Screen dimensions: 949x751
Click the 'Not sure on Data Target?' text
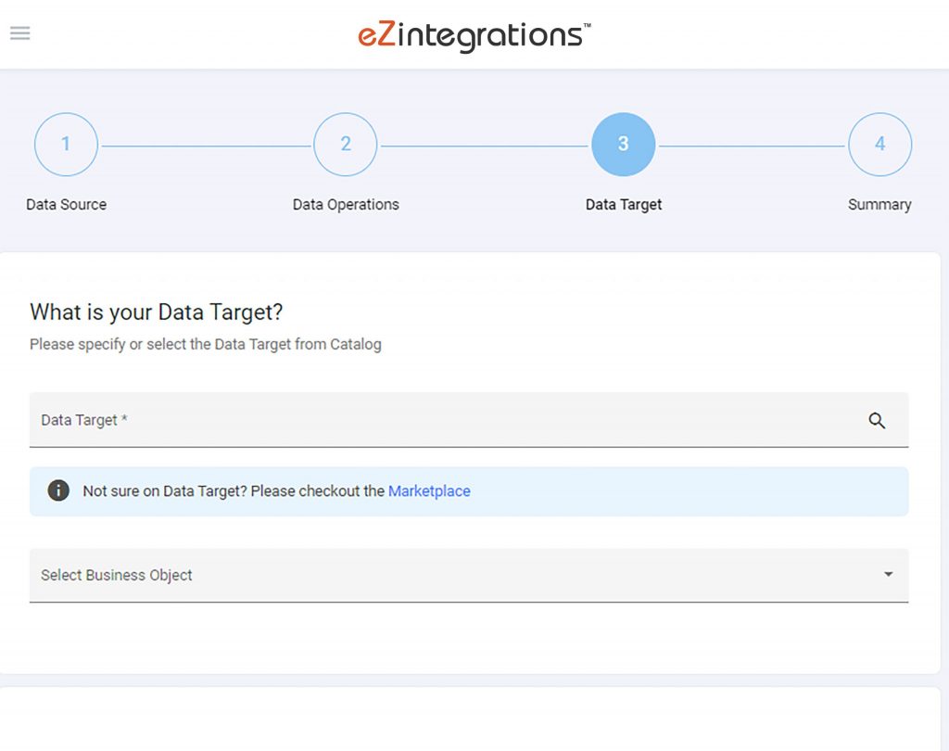[x=233, y=491]
